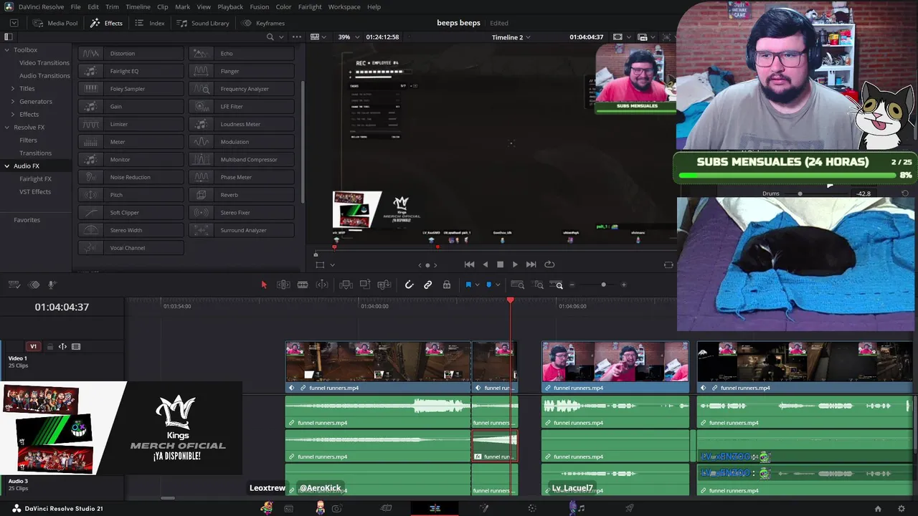Click the red playhead on ruler
The height and width of the screenshot is (516, 918).
[x=511, y=300]
